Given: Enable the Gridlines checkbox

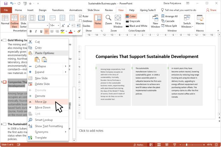Looking at the screenshot, I should click(x=81, y=21).
